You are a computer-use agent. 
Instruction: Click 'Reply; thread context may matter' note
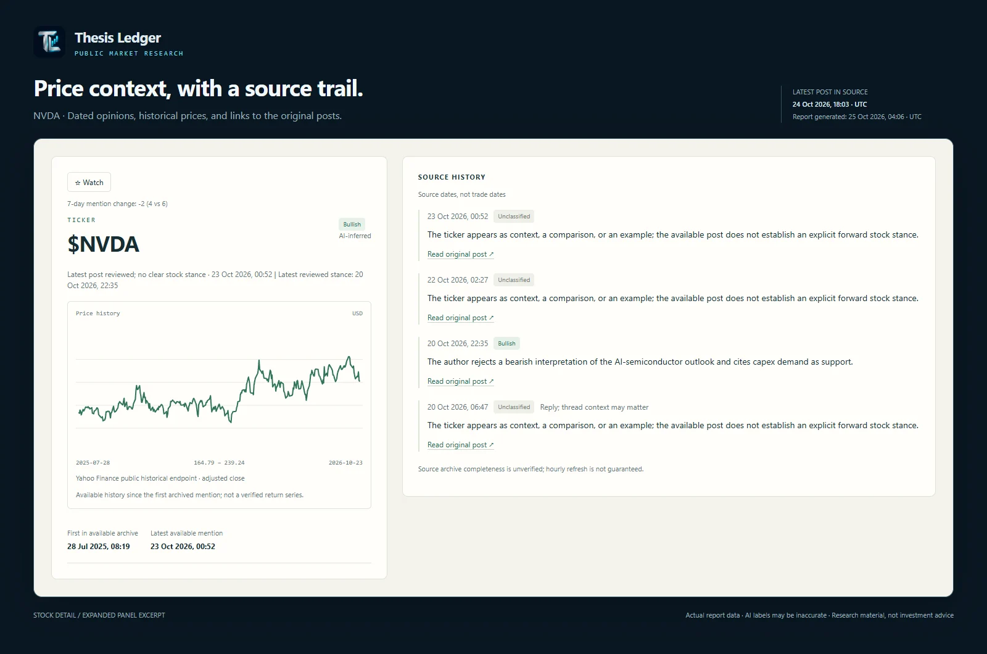coord(594,407)
